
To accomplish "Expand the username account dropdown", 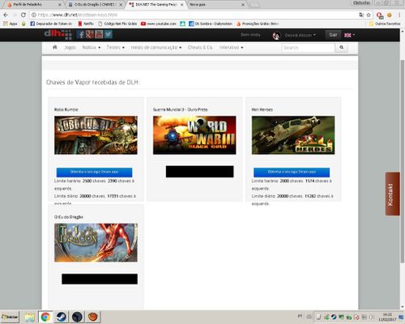I will [x=300, y=35].
